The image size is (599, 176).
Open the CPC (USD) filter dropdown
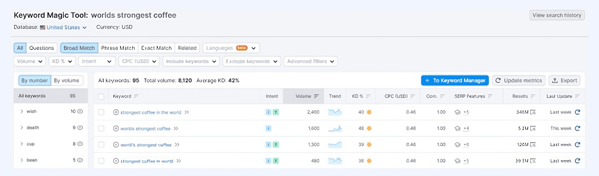click(139, 61)
